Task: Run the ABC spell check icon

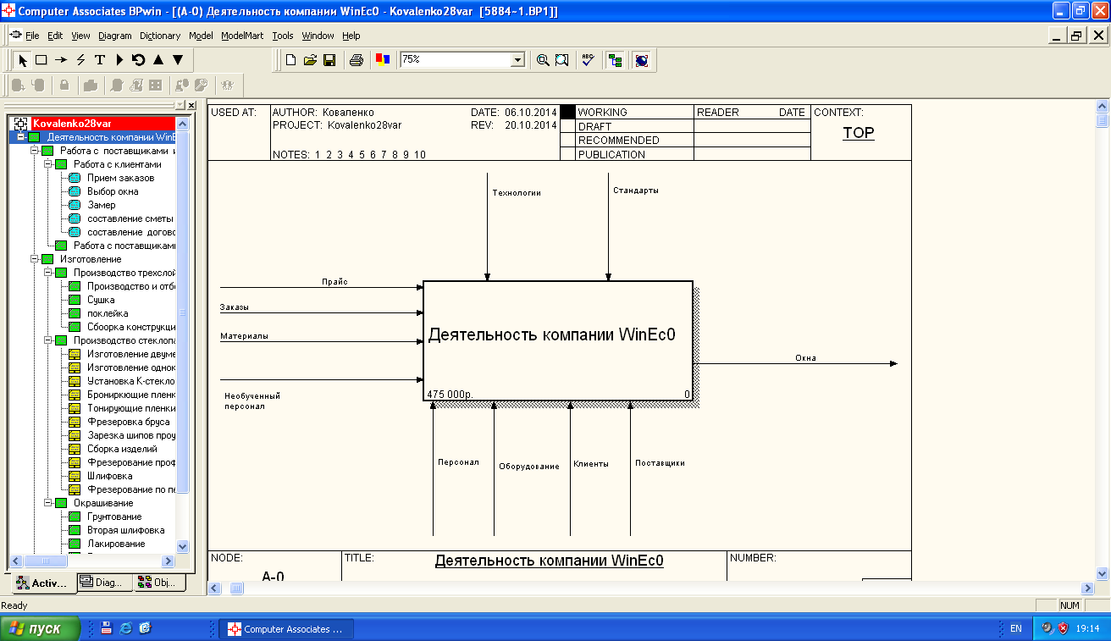Action: 589,60
